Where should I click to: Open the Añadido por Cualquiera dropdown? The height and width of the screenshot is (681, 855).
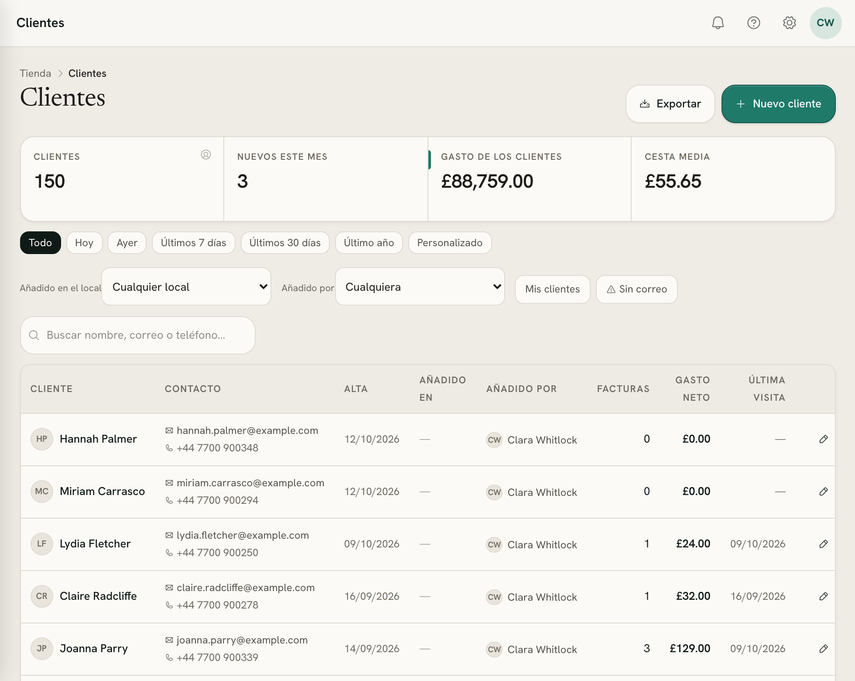[420, 287]
